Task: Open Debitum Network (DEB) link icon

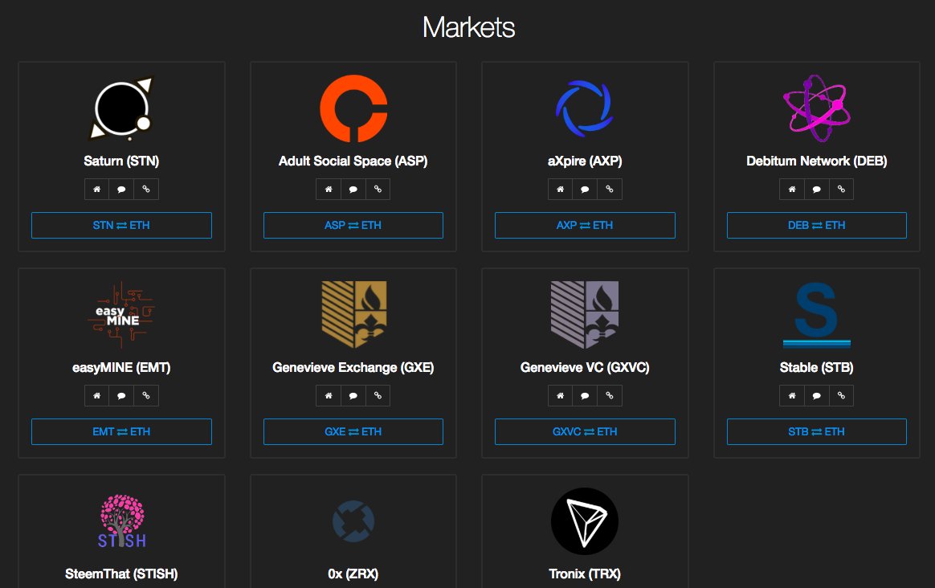Action: coord(841,189)
